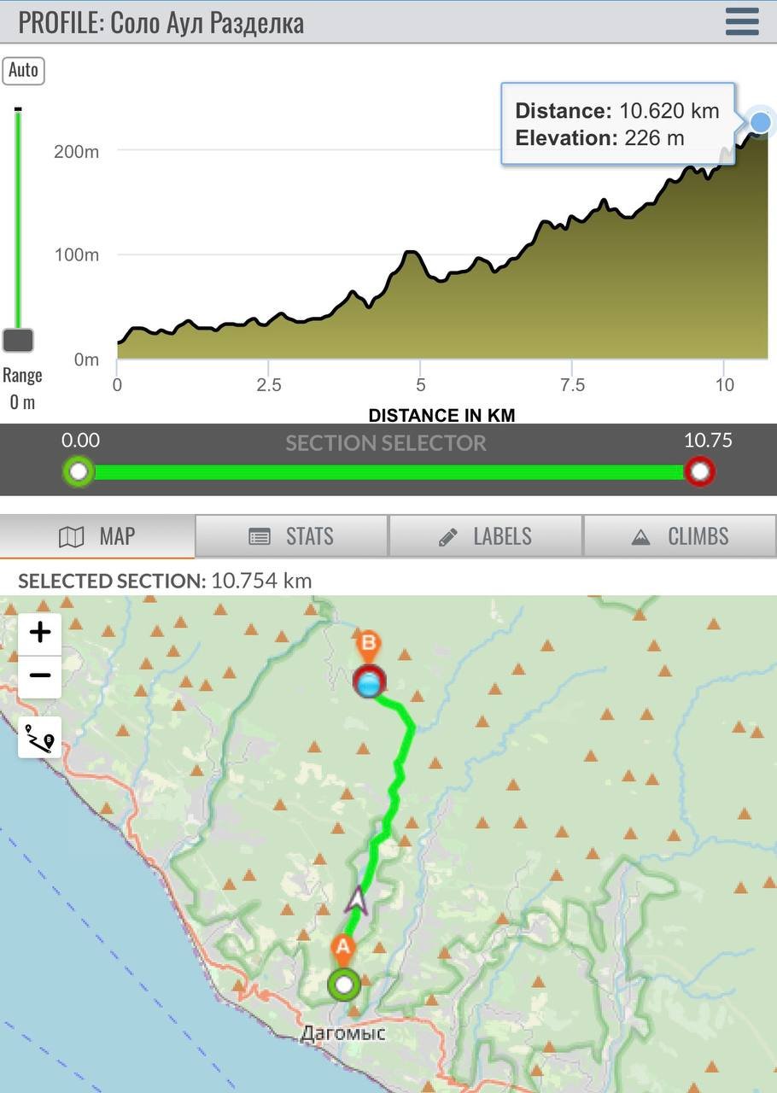
Task: Click the green start point circle on map
Action: coord(344,985)
